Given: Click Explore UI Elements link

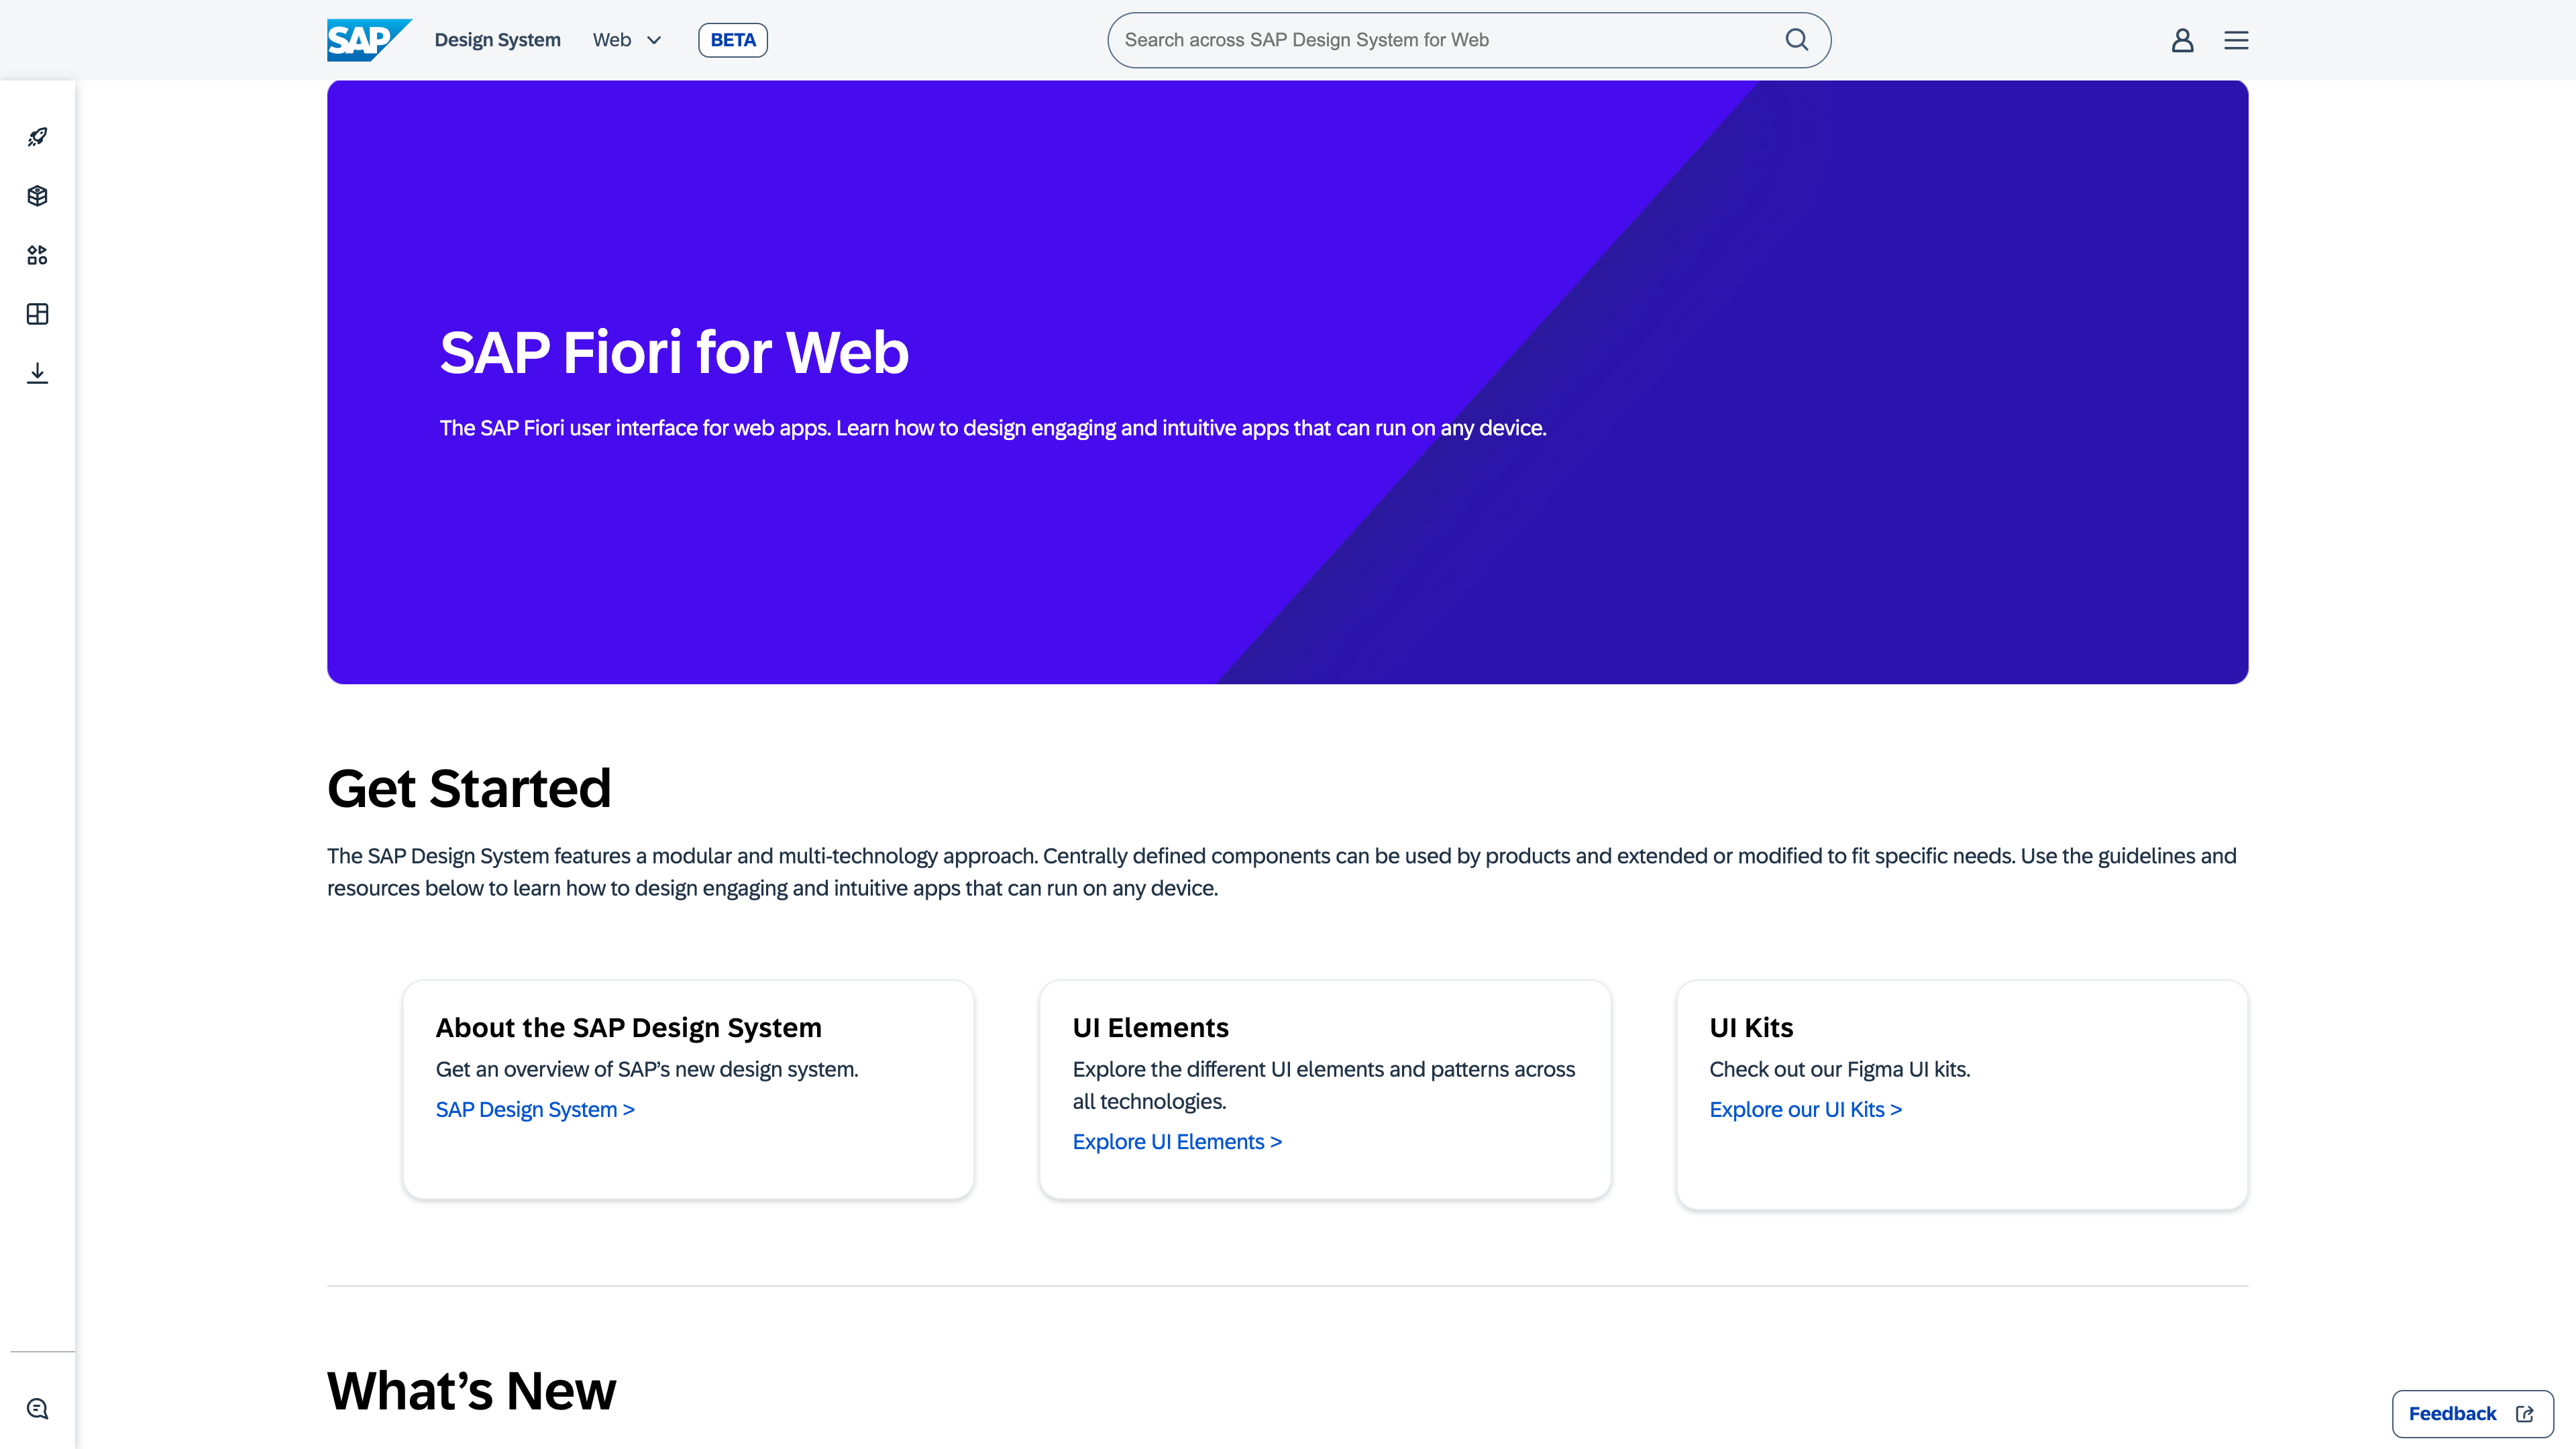Looking at the screenshot, I should coord(1177,1141).
